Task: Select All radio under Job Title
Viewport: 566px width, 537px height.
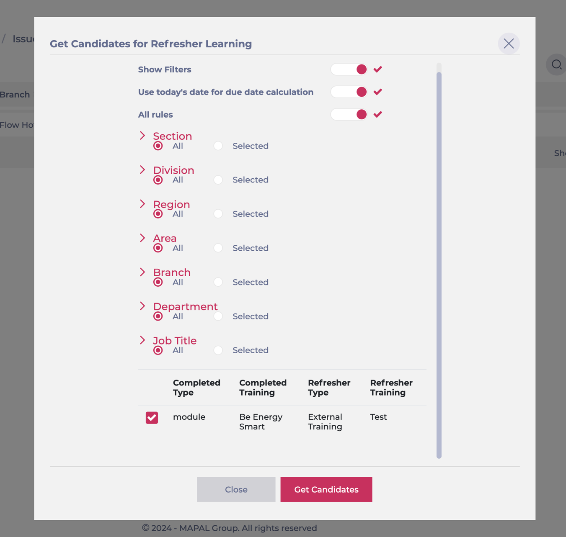Action: [158, 350]
